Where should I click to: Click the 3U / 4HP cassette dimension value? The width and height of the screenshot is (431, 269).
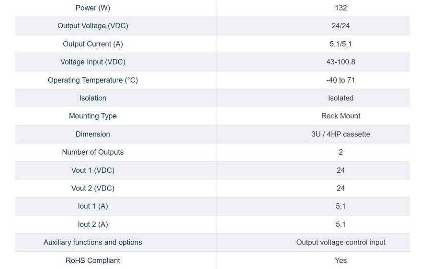[x=340, y=134]
